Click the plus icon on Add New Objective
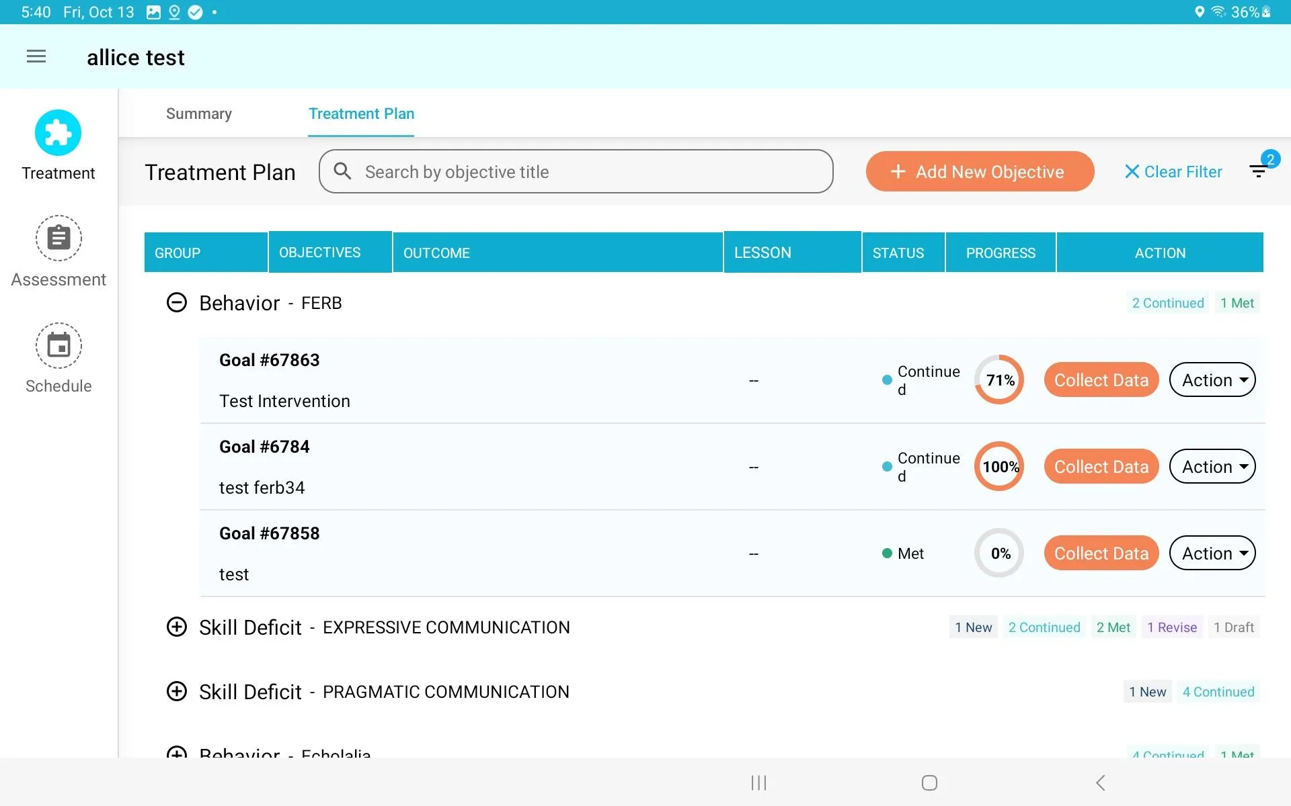 tap(898, 172)
